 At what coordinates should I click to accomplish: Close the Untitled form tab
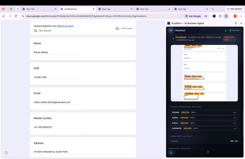(93, 9)
